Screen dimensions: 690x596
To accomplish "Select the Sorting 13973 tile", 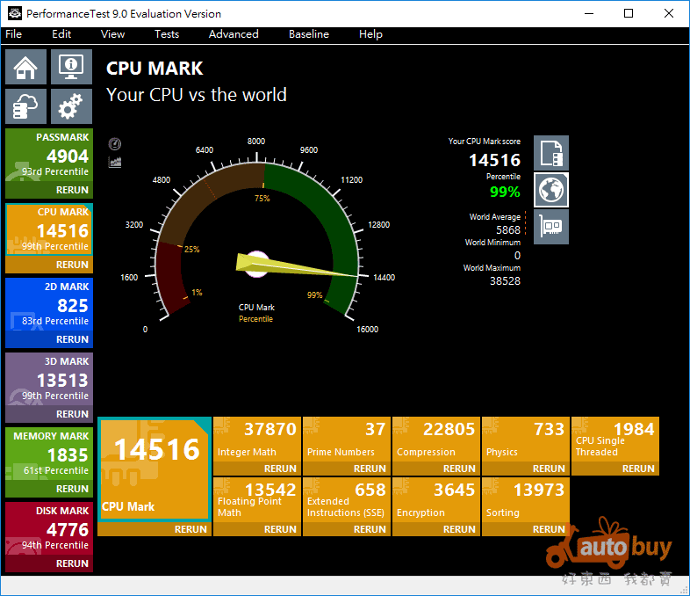I will [x=526, y=500].
